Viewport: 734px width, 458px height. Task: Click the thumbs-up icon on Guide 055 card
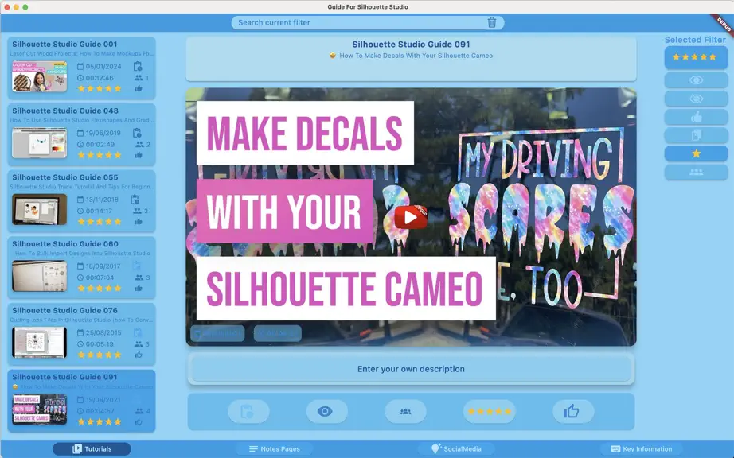(x=139, y=222)
